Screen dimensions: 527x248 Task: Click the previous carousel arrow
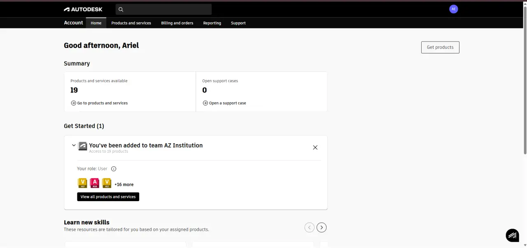(x=309, y=227)
